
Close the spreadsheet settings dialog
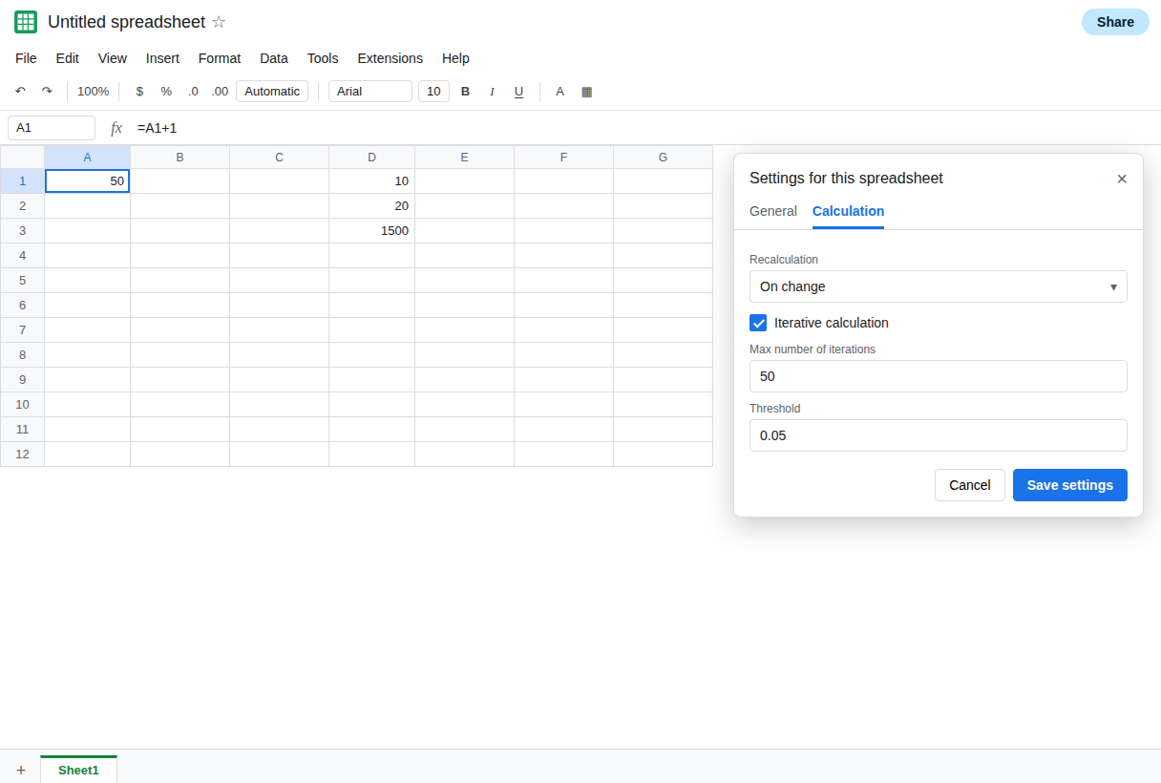pos(1122,179)
